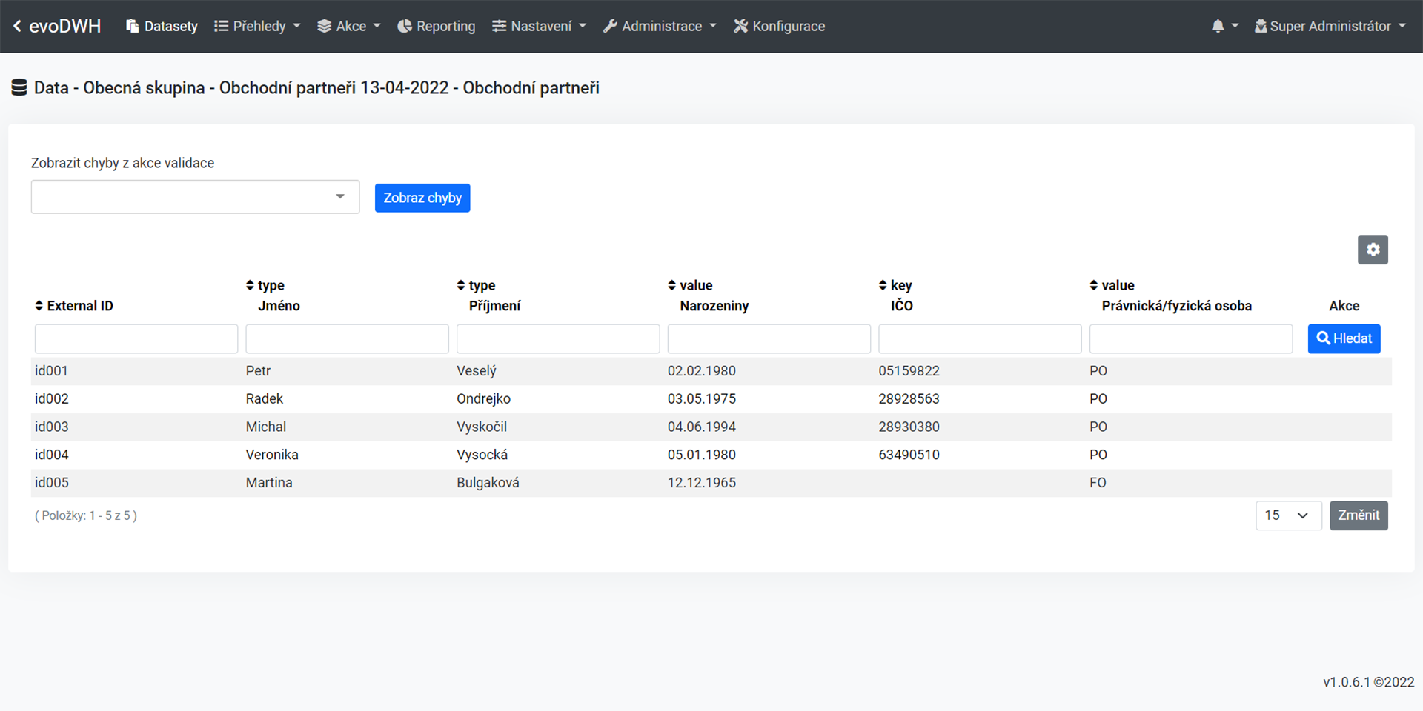
Task: Click the notification bell icon
Action: coord(1218,26)
